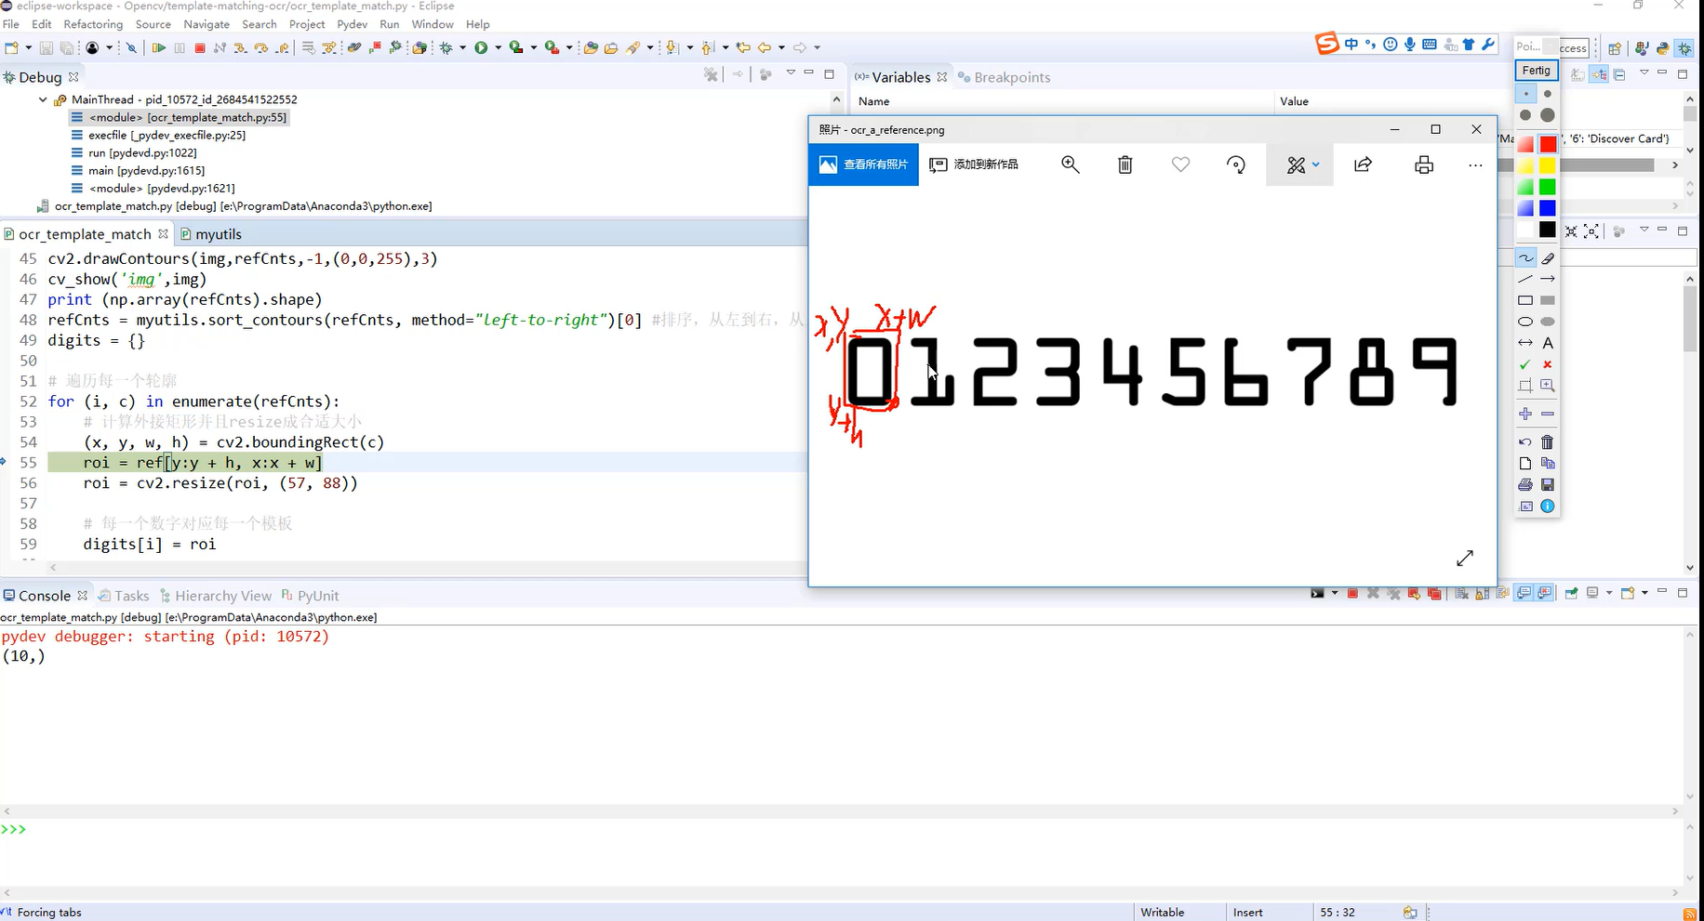The height and width of the screenshot is (921, 1704).
Task: Choose the black color swatch
Action: click(x=1548, y=230)
